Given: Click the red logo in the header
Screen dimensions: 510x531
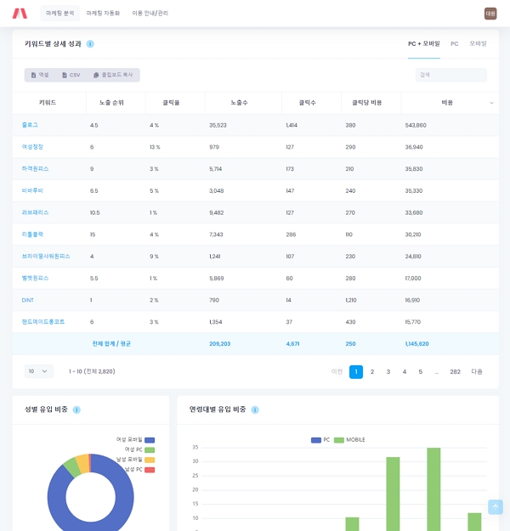Looking at the screenshot, I should click(20, 14).
